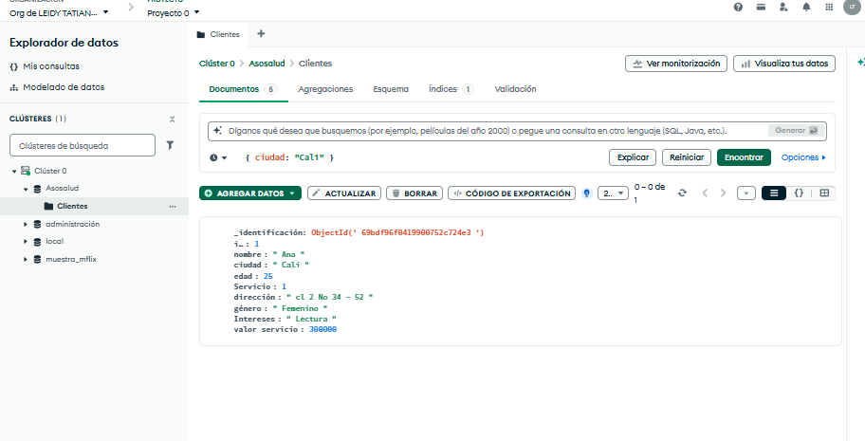Click the Encontrar button
Screen dimensions: 865x441
744,157
